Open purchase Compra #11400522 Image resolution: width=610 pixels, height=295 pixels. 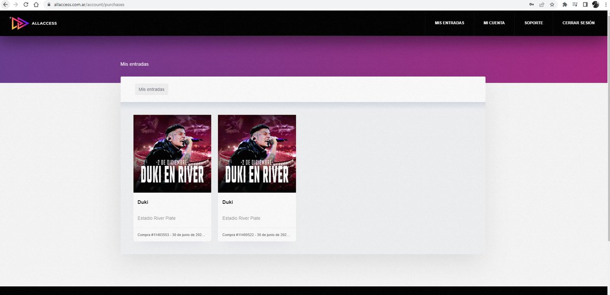[x=257, y=235]
